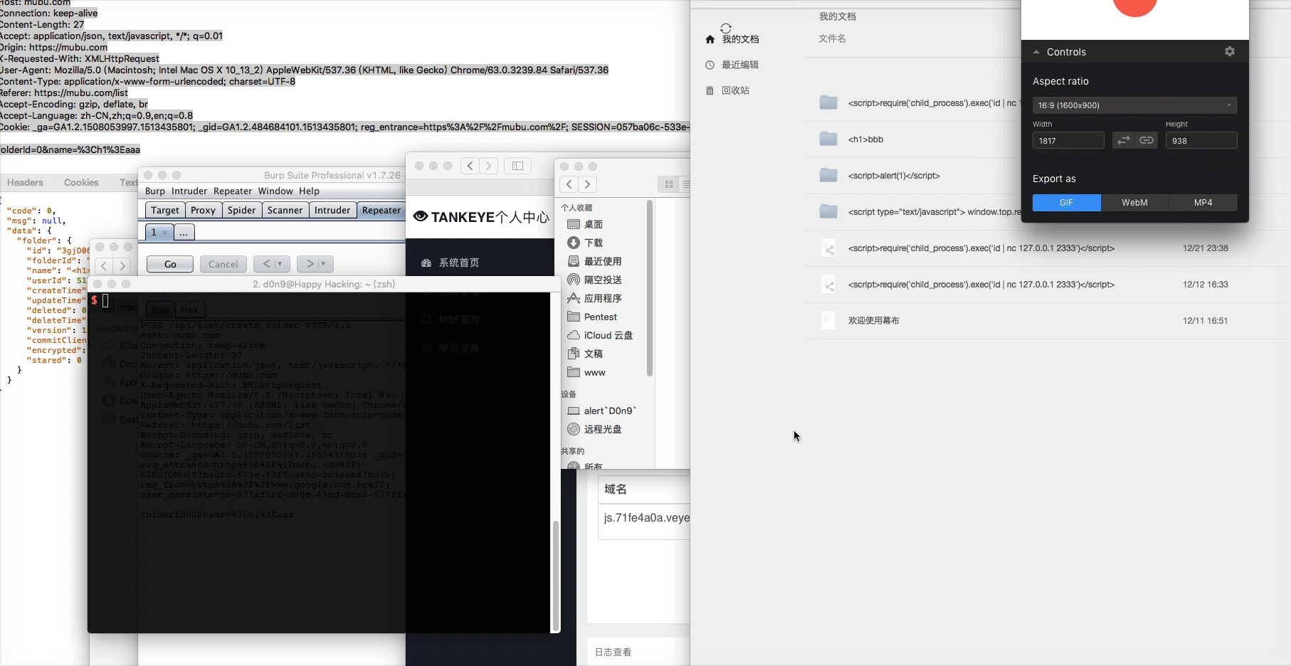The height and width of the screenshot is (666, 1291).
Task: Open the recorder Controls settings gear
Action: pos(1229,51)
